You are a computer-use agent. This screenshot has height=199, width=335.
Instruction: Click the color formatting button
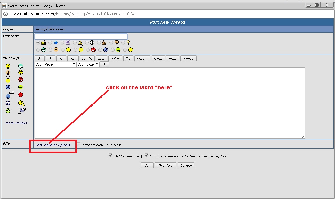(x=115, y=59)
